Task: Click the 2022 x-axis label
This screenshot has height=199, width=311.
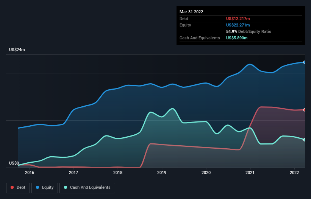Action: click(x=294, y=173)
